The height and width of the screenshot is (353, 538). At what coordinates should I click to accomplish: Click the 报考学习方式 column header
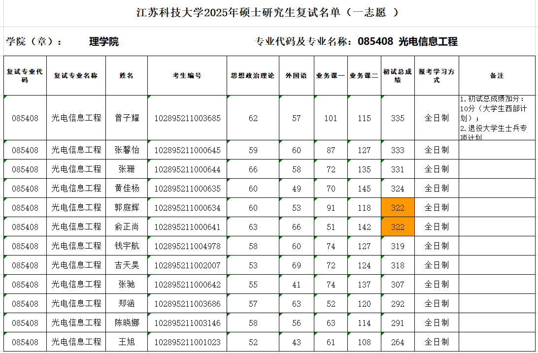(437, 76)
